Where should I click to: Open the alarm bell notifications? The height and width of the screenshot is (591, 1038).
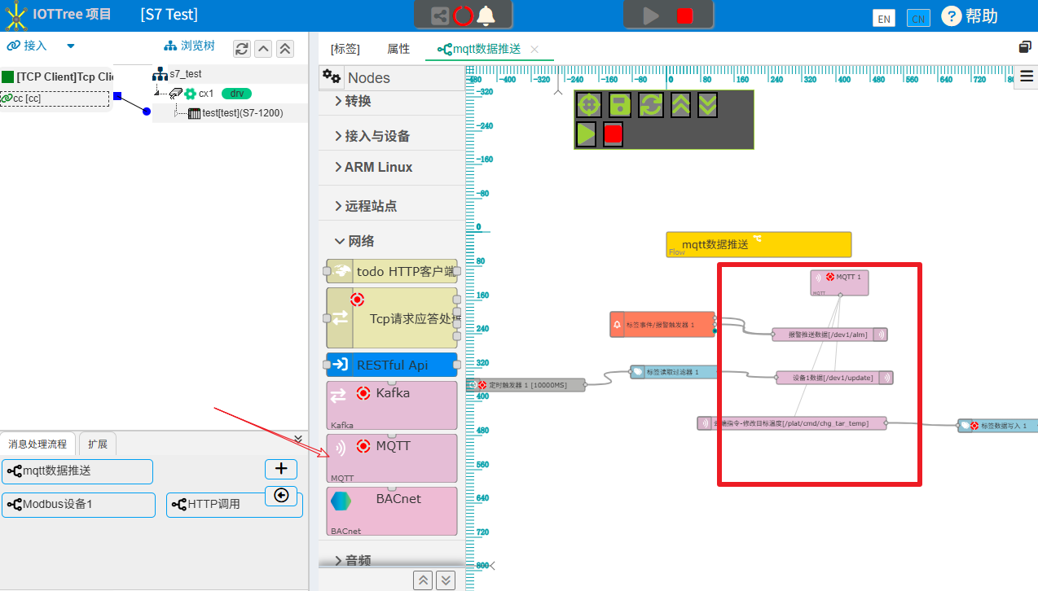pos(486,15)
